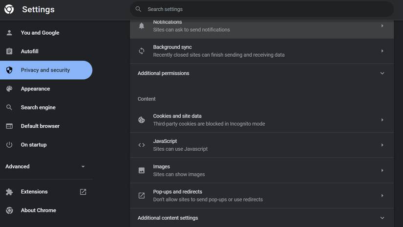Click the search magnifier icon
Image resolution: width=403 pixels, height=227 pixels.
(x=139, y=9)
